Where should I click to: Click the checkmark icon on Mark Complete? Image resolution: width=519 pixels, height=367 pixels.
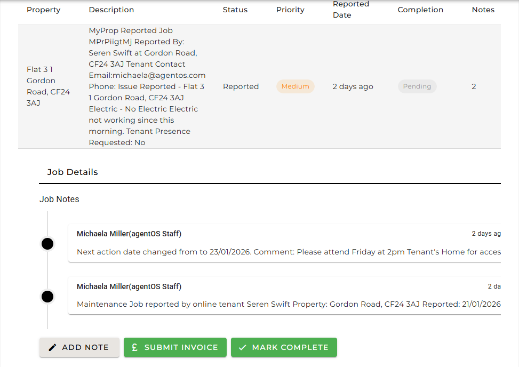point(243,347)
